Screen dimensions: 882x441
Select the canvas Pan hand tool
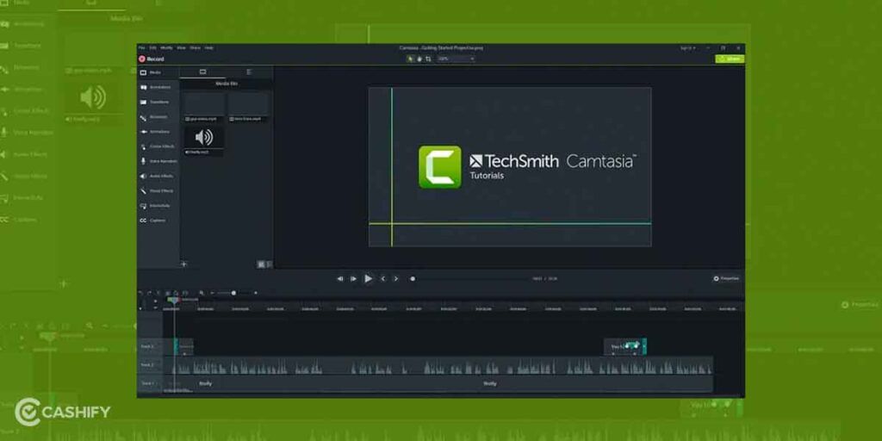[419, 59]
